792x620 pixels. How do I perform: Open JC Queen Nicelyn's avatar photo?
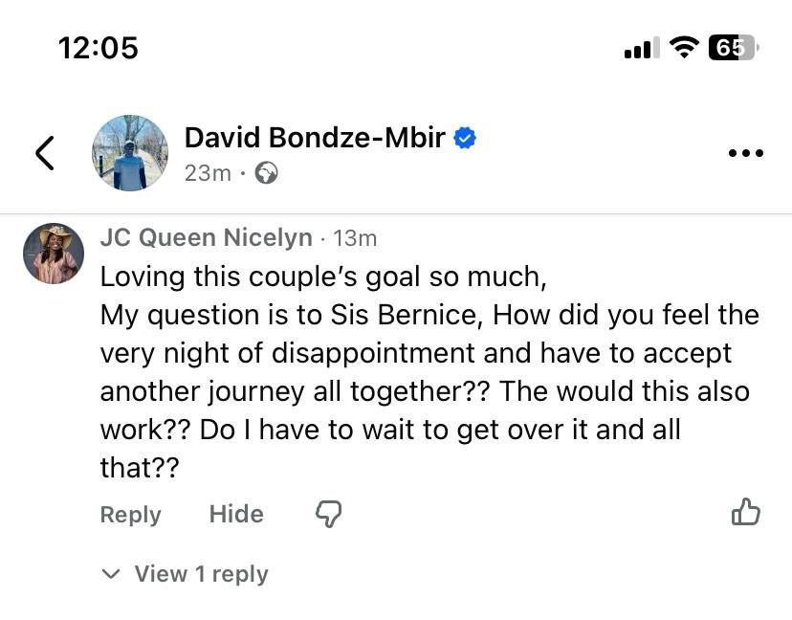(x=54, y=254)
